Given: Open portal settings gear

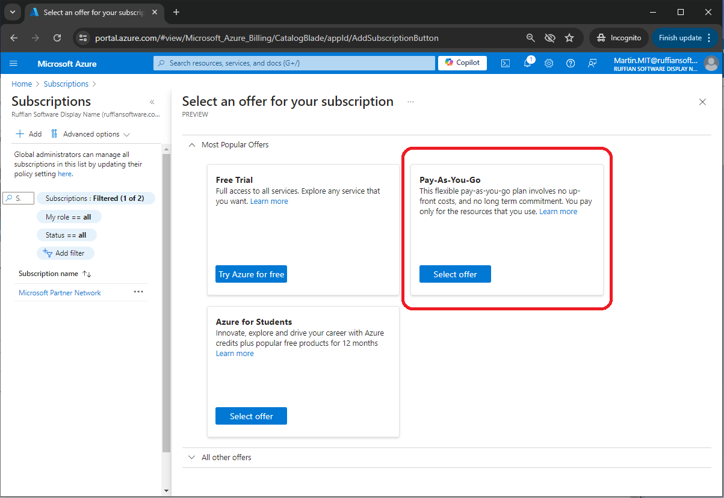Looking at the screenshot, I should (549, 63).
